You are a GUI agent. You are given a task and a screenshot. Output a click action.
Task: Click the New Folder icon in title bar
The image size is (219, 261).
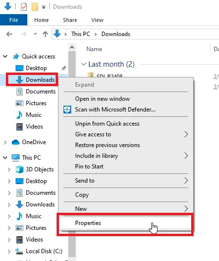[35, 7]
